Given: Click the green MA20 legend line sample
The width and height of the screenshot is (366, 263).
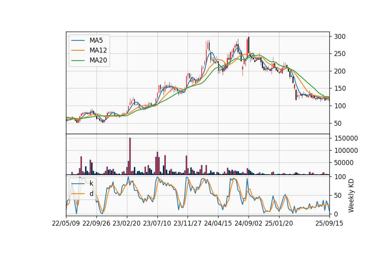Looking at the screenshot, I should (x=78, y=60).
